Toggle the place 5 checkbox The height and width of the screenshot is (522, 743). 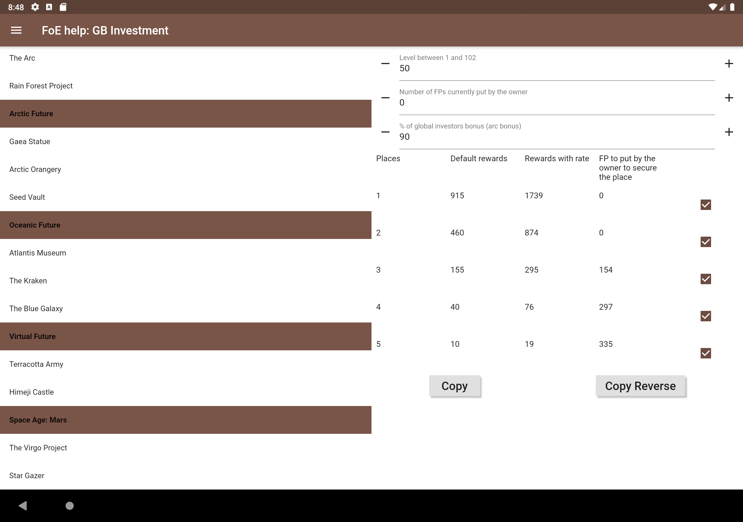706,353
